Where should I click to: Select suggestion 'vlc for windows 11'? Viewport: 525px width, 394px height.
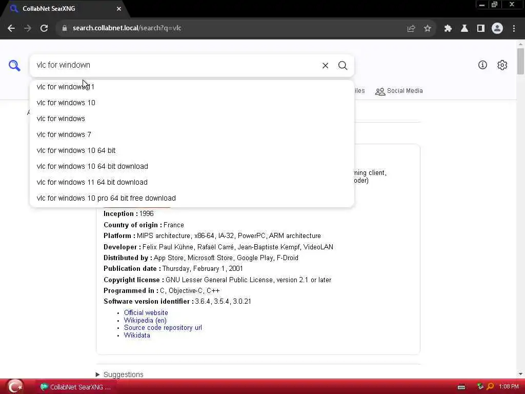point(192,87)
